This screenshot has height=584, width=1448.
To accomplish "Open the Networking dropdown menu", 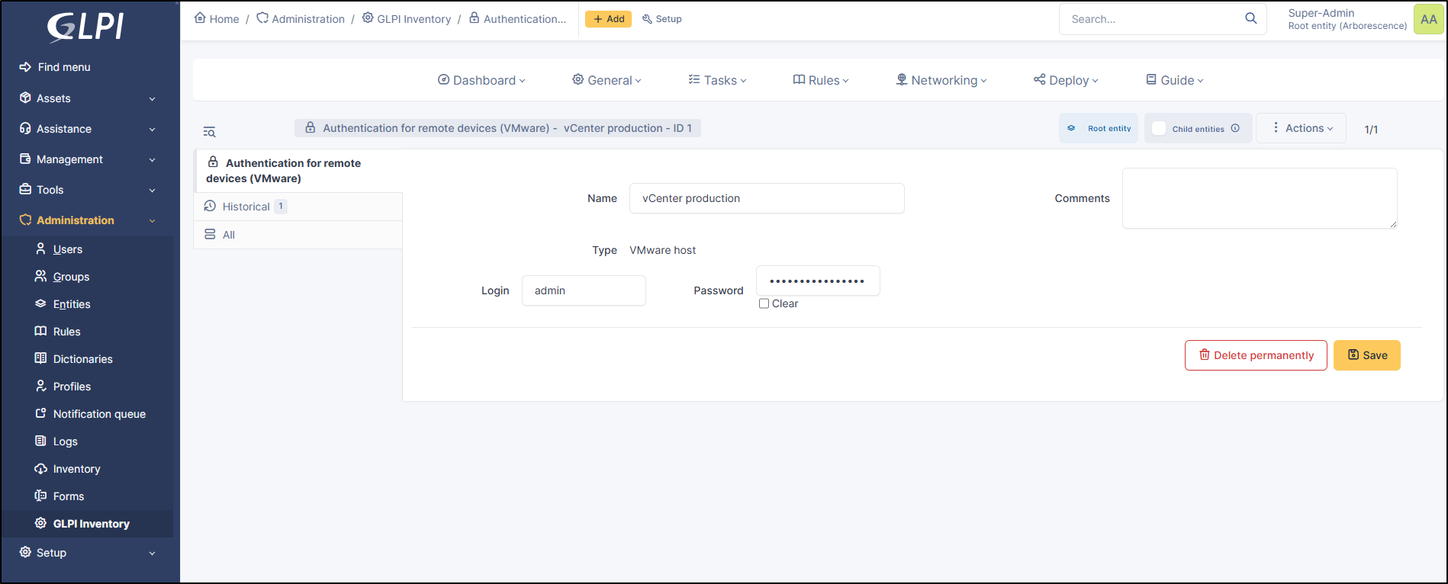I will click(x=941, y=80).
